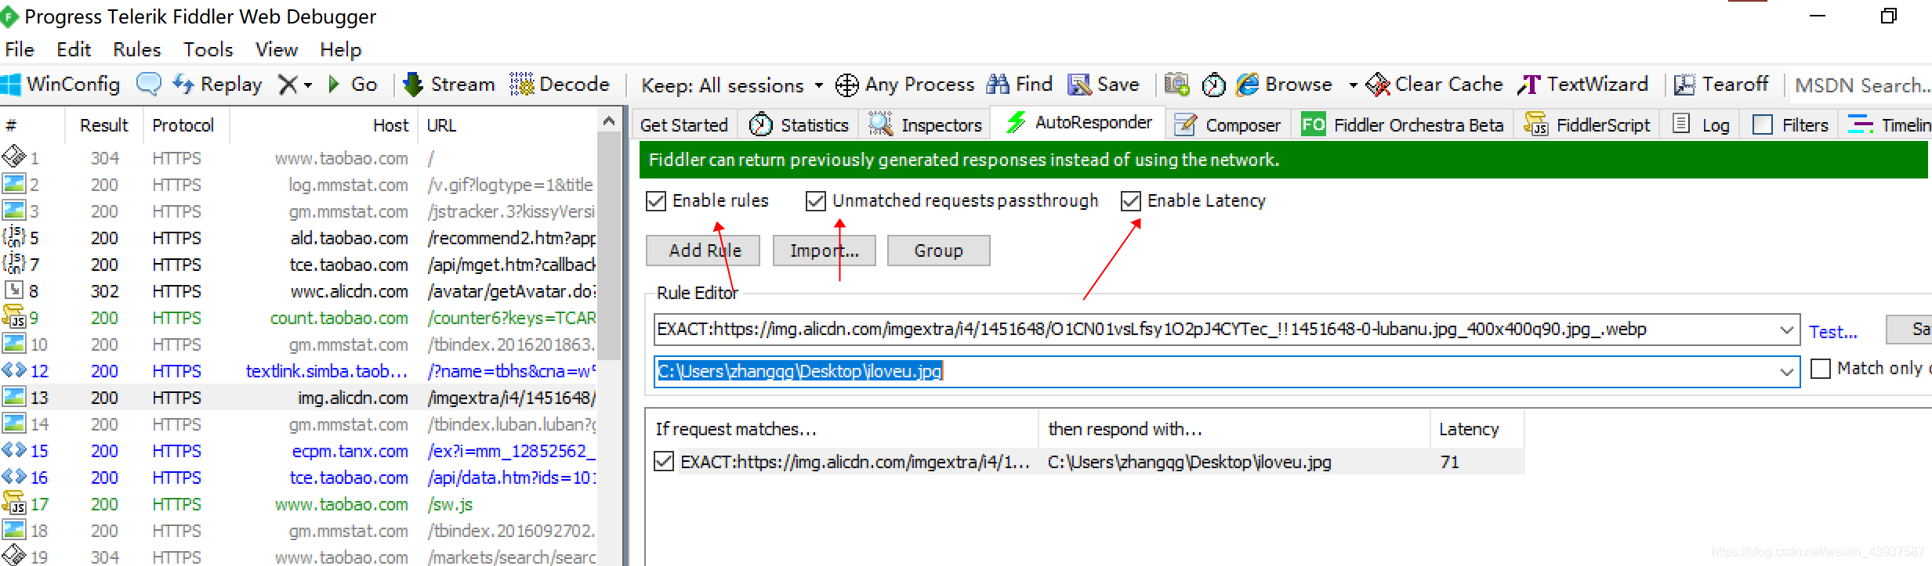The image size is (1932, 566).
Task: Click the Replay toolbar button
Action: [218, 84]
